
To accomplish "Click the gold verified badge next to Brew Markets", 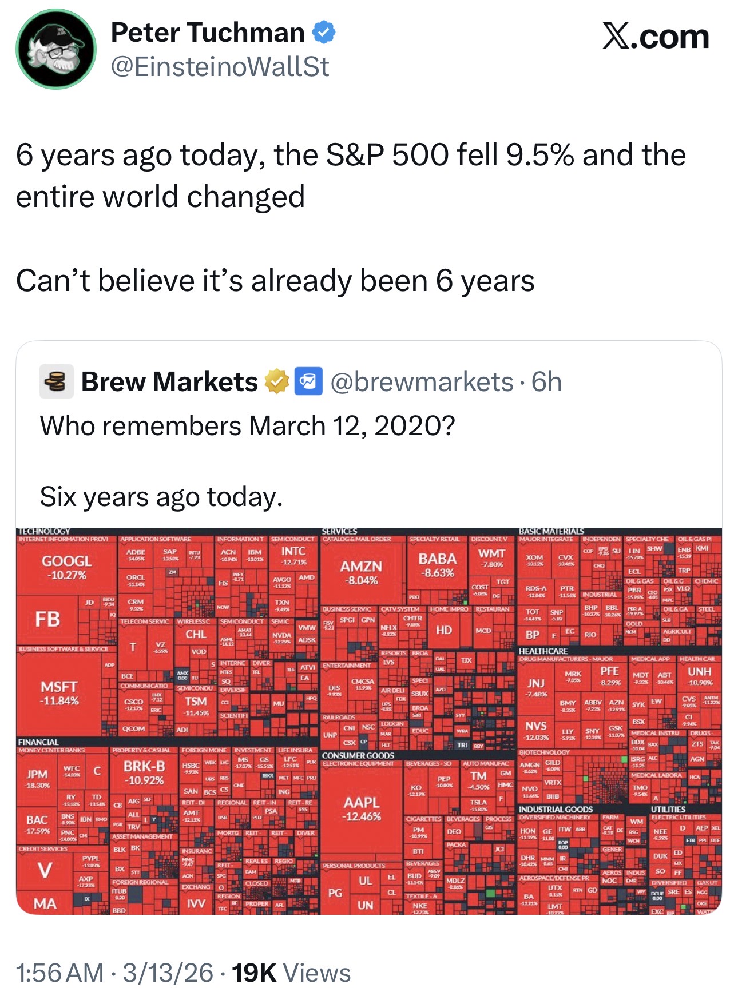I will point(276,382).
